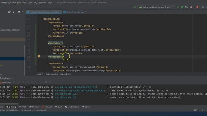Image resolution: width=207 pixels, height=116 pixels.
Task: Open the TODO tool window button
Action: pyautogui.click(x=23, y=107)
